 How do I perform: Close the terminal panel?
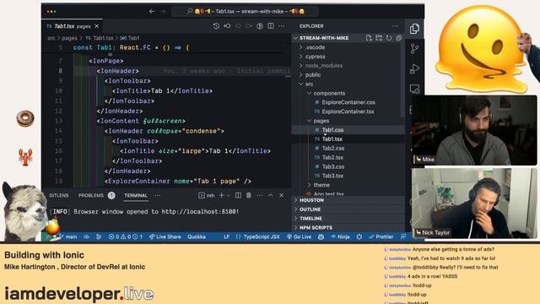tap(281, 195)
